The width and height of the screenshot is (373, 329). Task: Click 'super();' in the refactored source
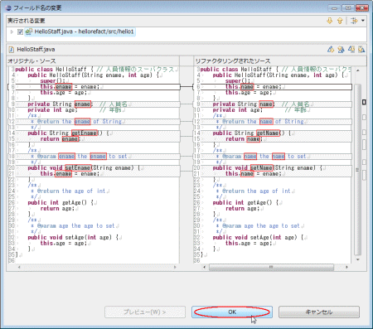click(x=238, y=81)
